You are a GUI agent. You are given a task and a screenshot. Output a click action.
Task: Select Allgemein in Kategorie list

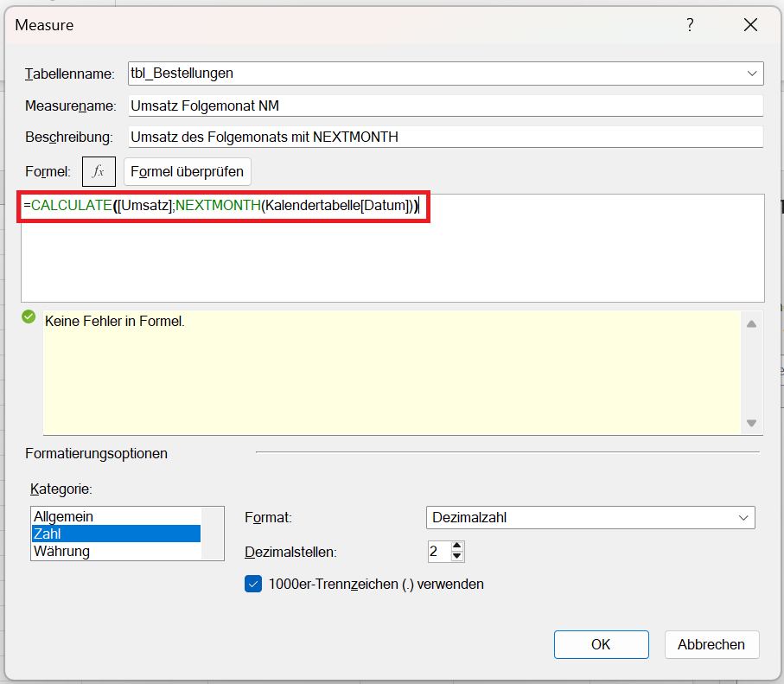[x=64, y=516]
